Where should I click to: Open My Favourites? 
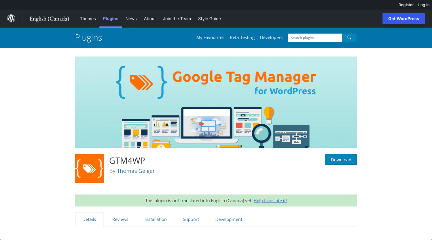click(210, 38)
